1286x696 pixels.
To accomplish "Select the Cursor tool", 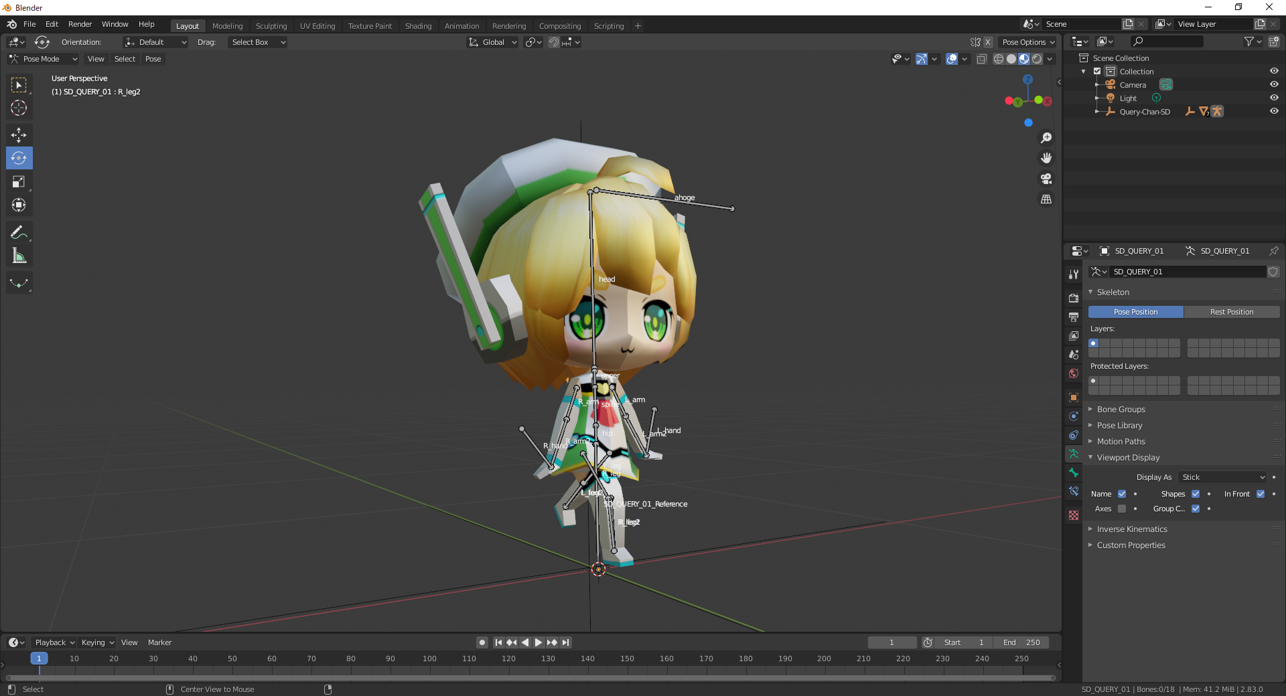I will click(x=19, y=108).
